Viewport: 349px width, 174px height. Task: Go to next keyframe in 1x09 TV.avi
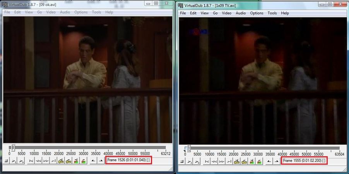[x=244, y=161]
